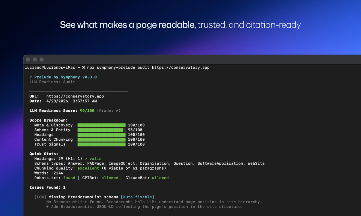This screenshot has width=361, height=216.
Task: Click the 'Schema & Entity' label
Action: point(52,130)
